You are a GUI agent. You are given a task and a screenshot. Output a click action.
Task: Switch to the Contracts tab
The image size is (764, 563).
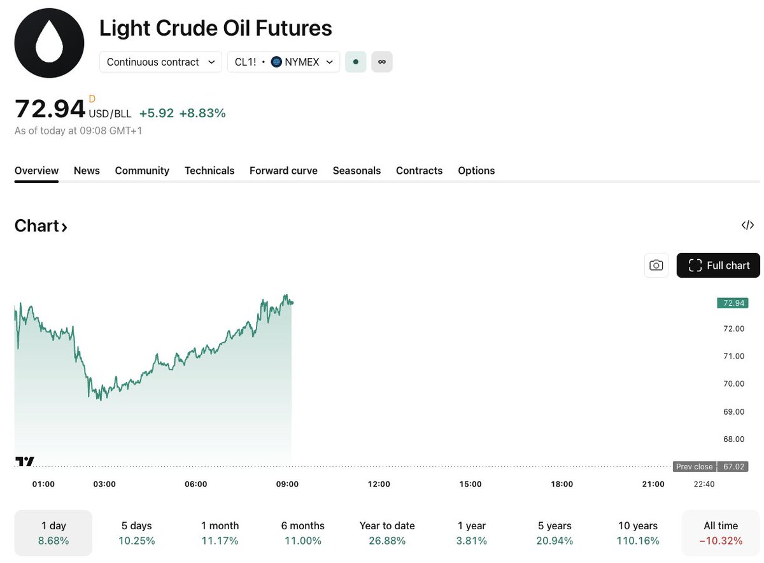click(419, 171)
